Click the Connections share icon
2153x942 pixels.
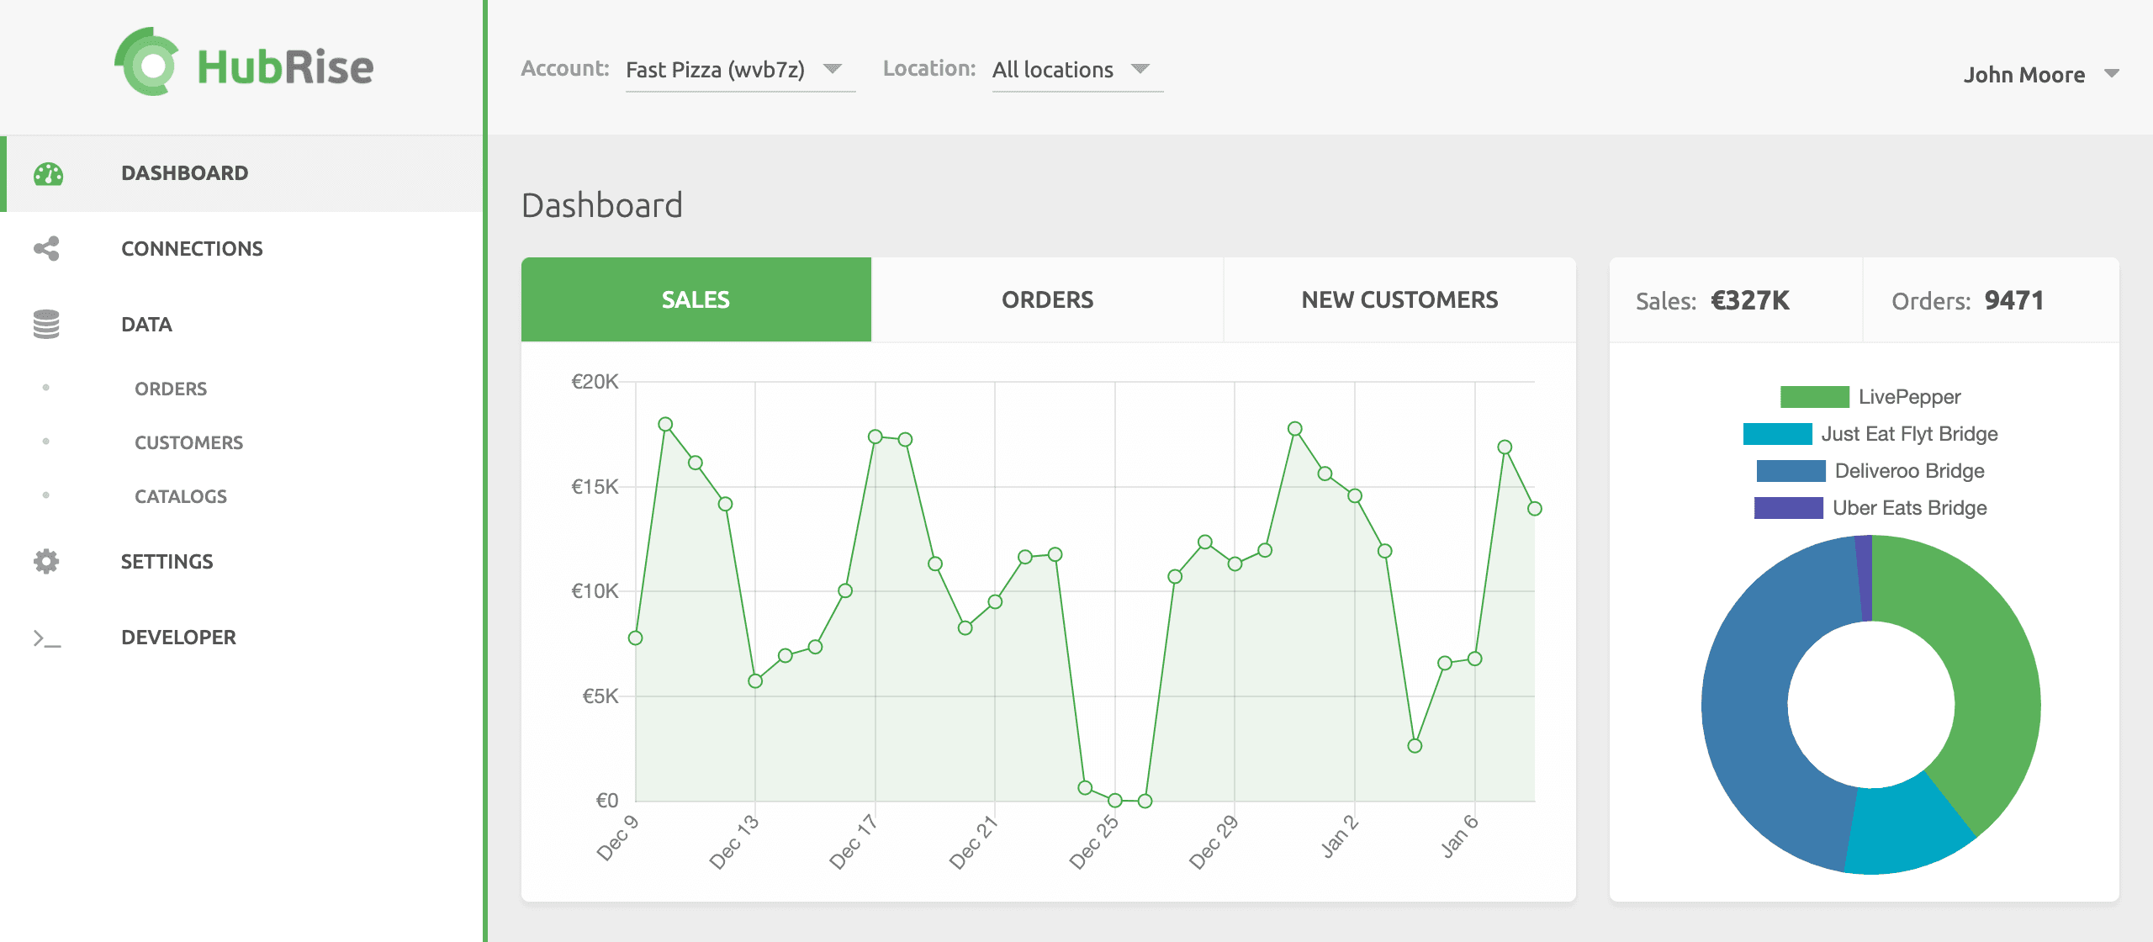(48, 248)
